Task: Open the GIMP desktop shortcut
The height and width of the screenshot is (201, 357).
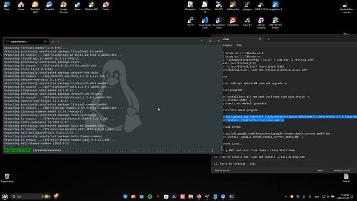Action: point(261,6)
